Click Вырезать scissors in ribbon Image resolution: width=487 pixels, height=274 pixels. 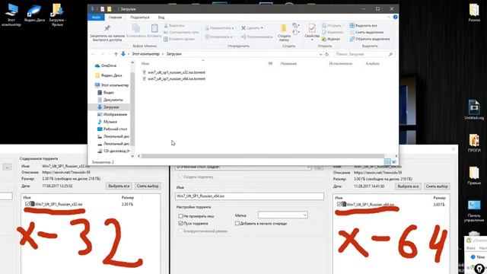pos(174,25)
